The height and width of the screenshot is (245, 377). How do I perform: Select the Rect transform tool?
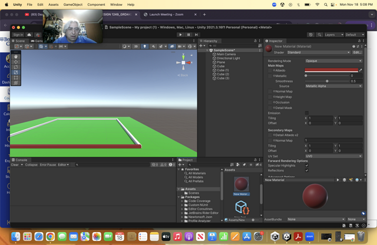(16, 78)
